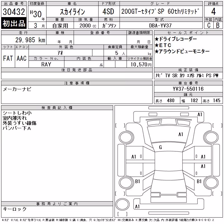Select the overall grade 4 cell

point(213,11)
